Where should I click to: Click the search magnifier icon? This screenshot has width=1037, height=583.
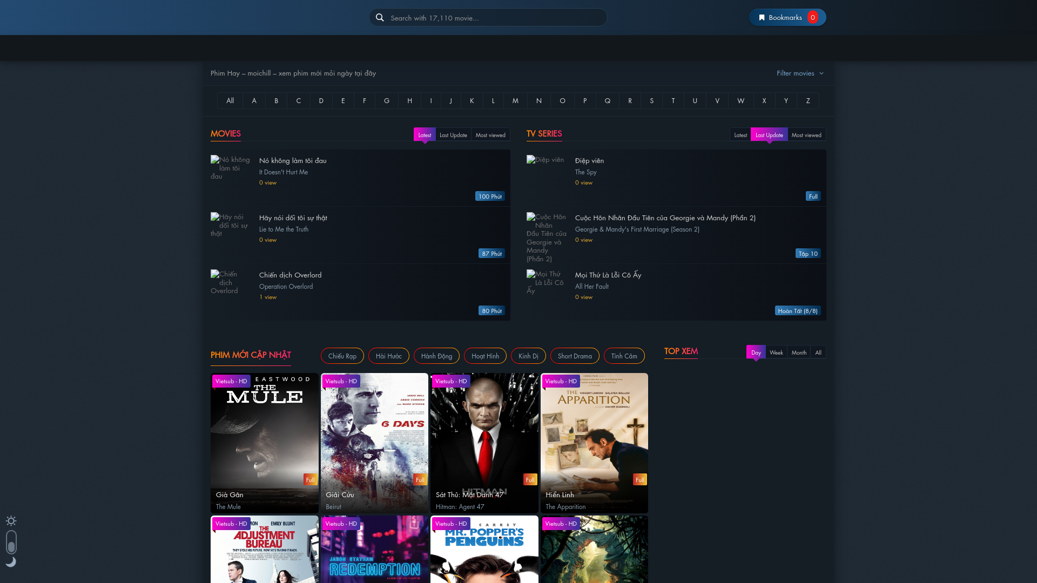380,17
